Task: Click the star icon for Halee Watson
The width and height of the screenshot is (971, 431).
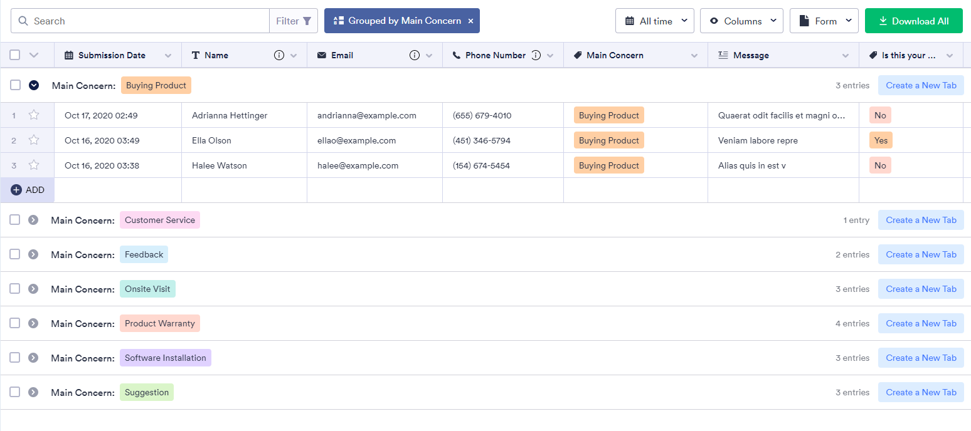Action: tap(34, 165)
